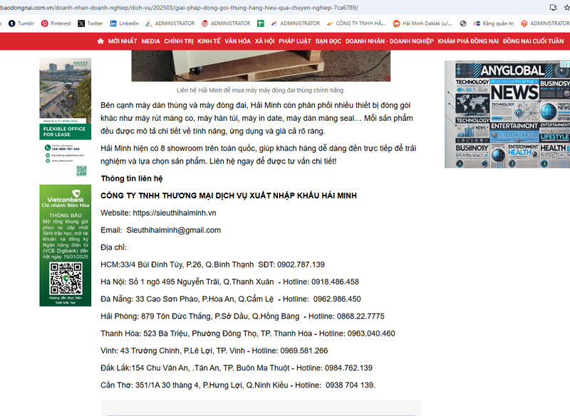The width and height of the screenshot is (570, 416).
Task: Click the sieuthihaiminh.vn website link
Action: [x=174, y=213]
